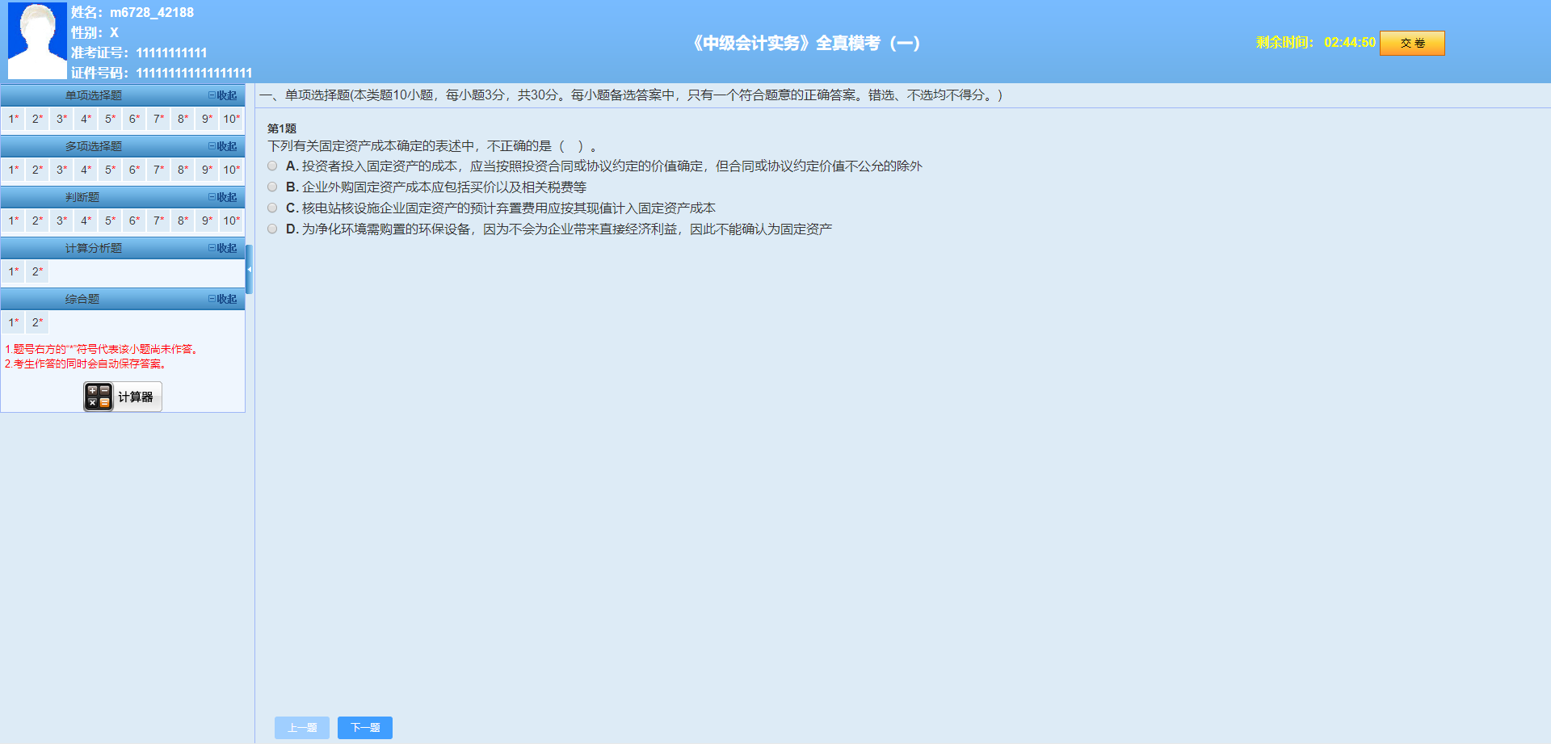Screen dimensions: 1551x744
Task: Click the 交卷 submit button
Action: click(1412, 43)
